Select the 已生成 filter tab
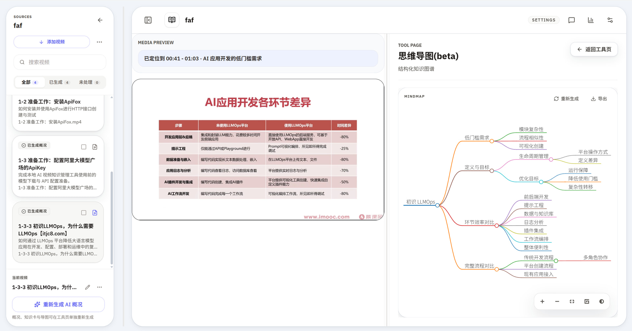Image resolution: width=632 pixels, height=331 pixels. [x=59, y=82]
